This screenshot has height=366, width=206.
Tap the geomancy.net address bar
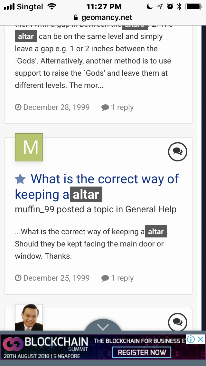tap(103, 17)
